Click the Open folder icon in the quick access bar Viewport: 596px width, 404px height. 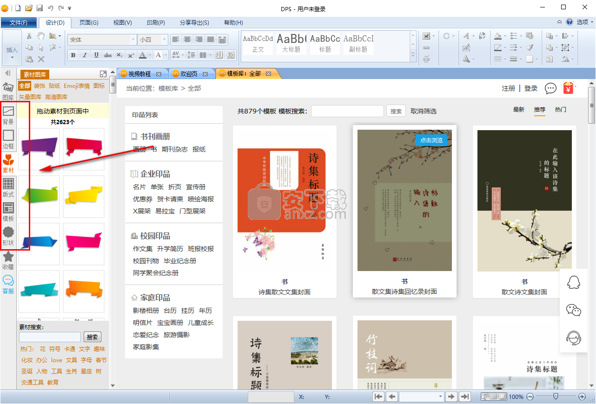coord(29,8)
